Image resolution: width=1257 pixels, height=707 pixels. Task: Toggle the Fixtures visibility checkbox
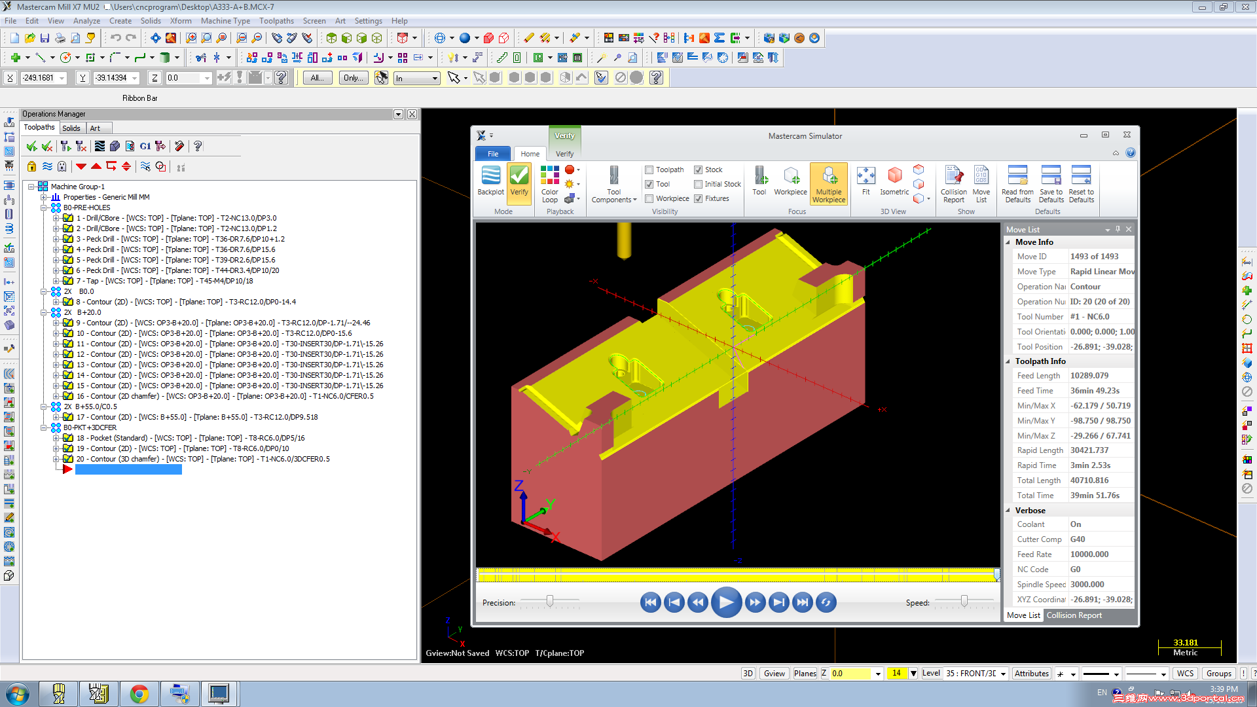pos(698,198)
